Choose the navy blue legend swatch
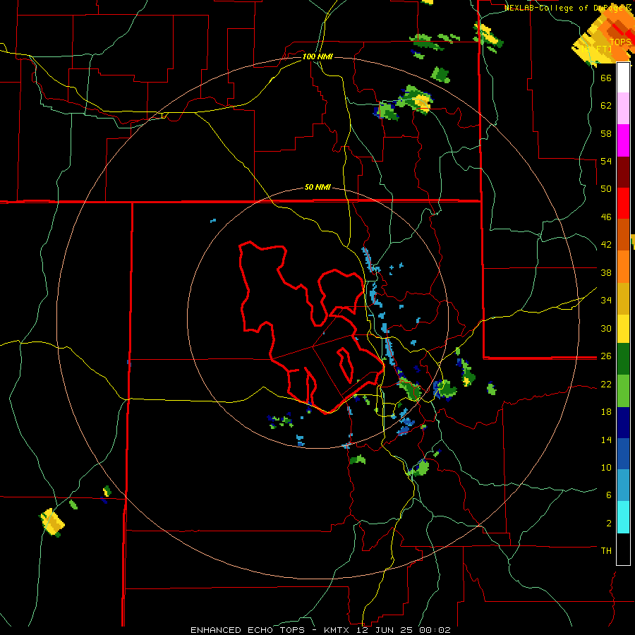 [623, 423]
